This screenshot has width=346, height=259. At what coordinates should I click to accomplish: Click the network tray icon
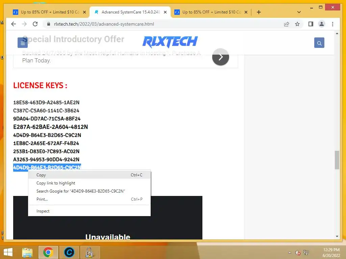pos(306,253)
